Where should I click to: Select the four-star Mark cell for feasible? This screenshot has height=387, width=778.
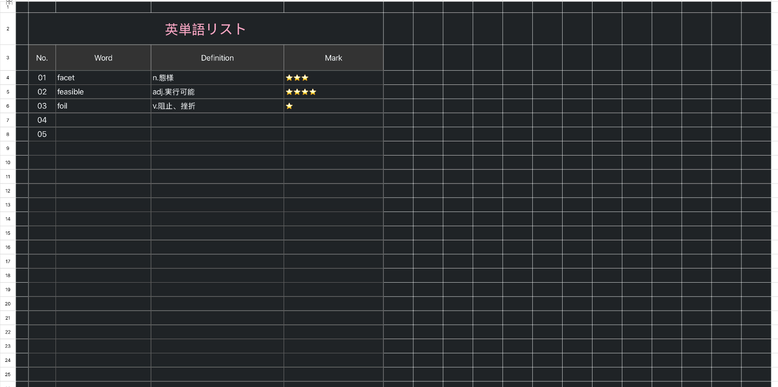[x=333, y=92]
